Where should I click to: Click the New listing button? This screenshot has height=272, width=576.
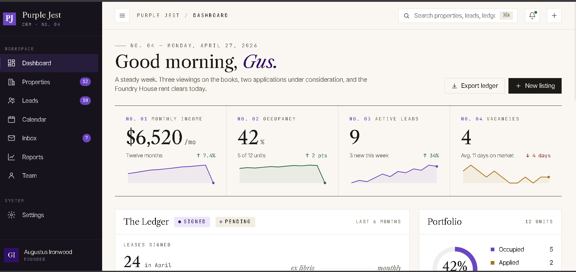(535, 86)
